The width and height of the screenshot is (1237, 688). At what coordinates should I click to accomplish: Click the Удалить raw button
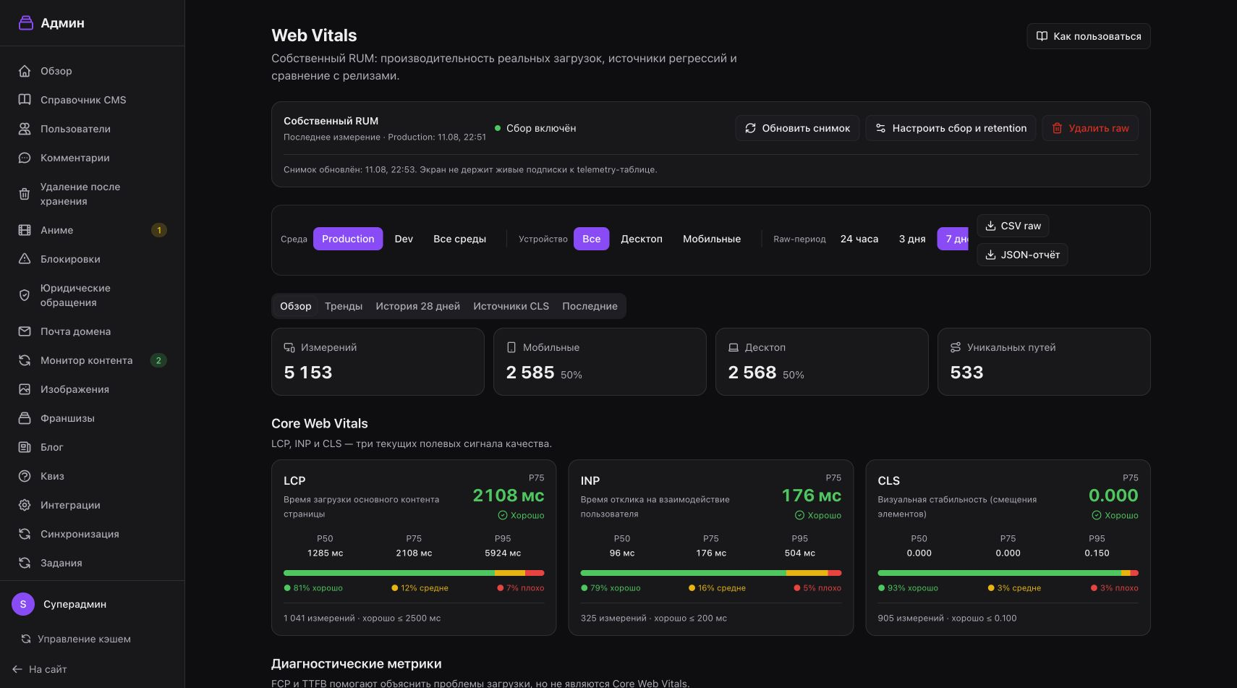(x=1090, y=128)
